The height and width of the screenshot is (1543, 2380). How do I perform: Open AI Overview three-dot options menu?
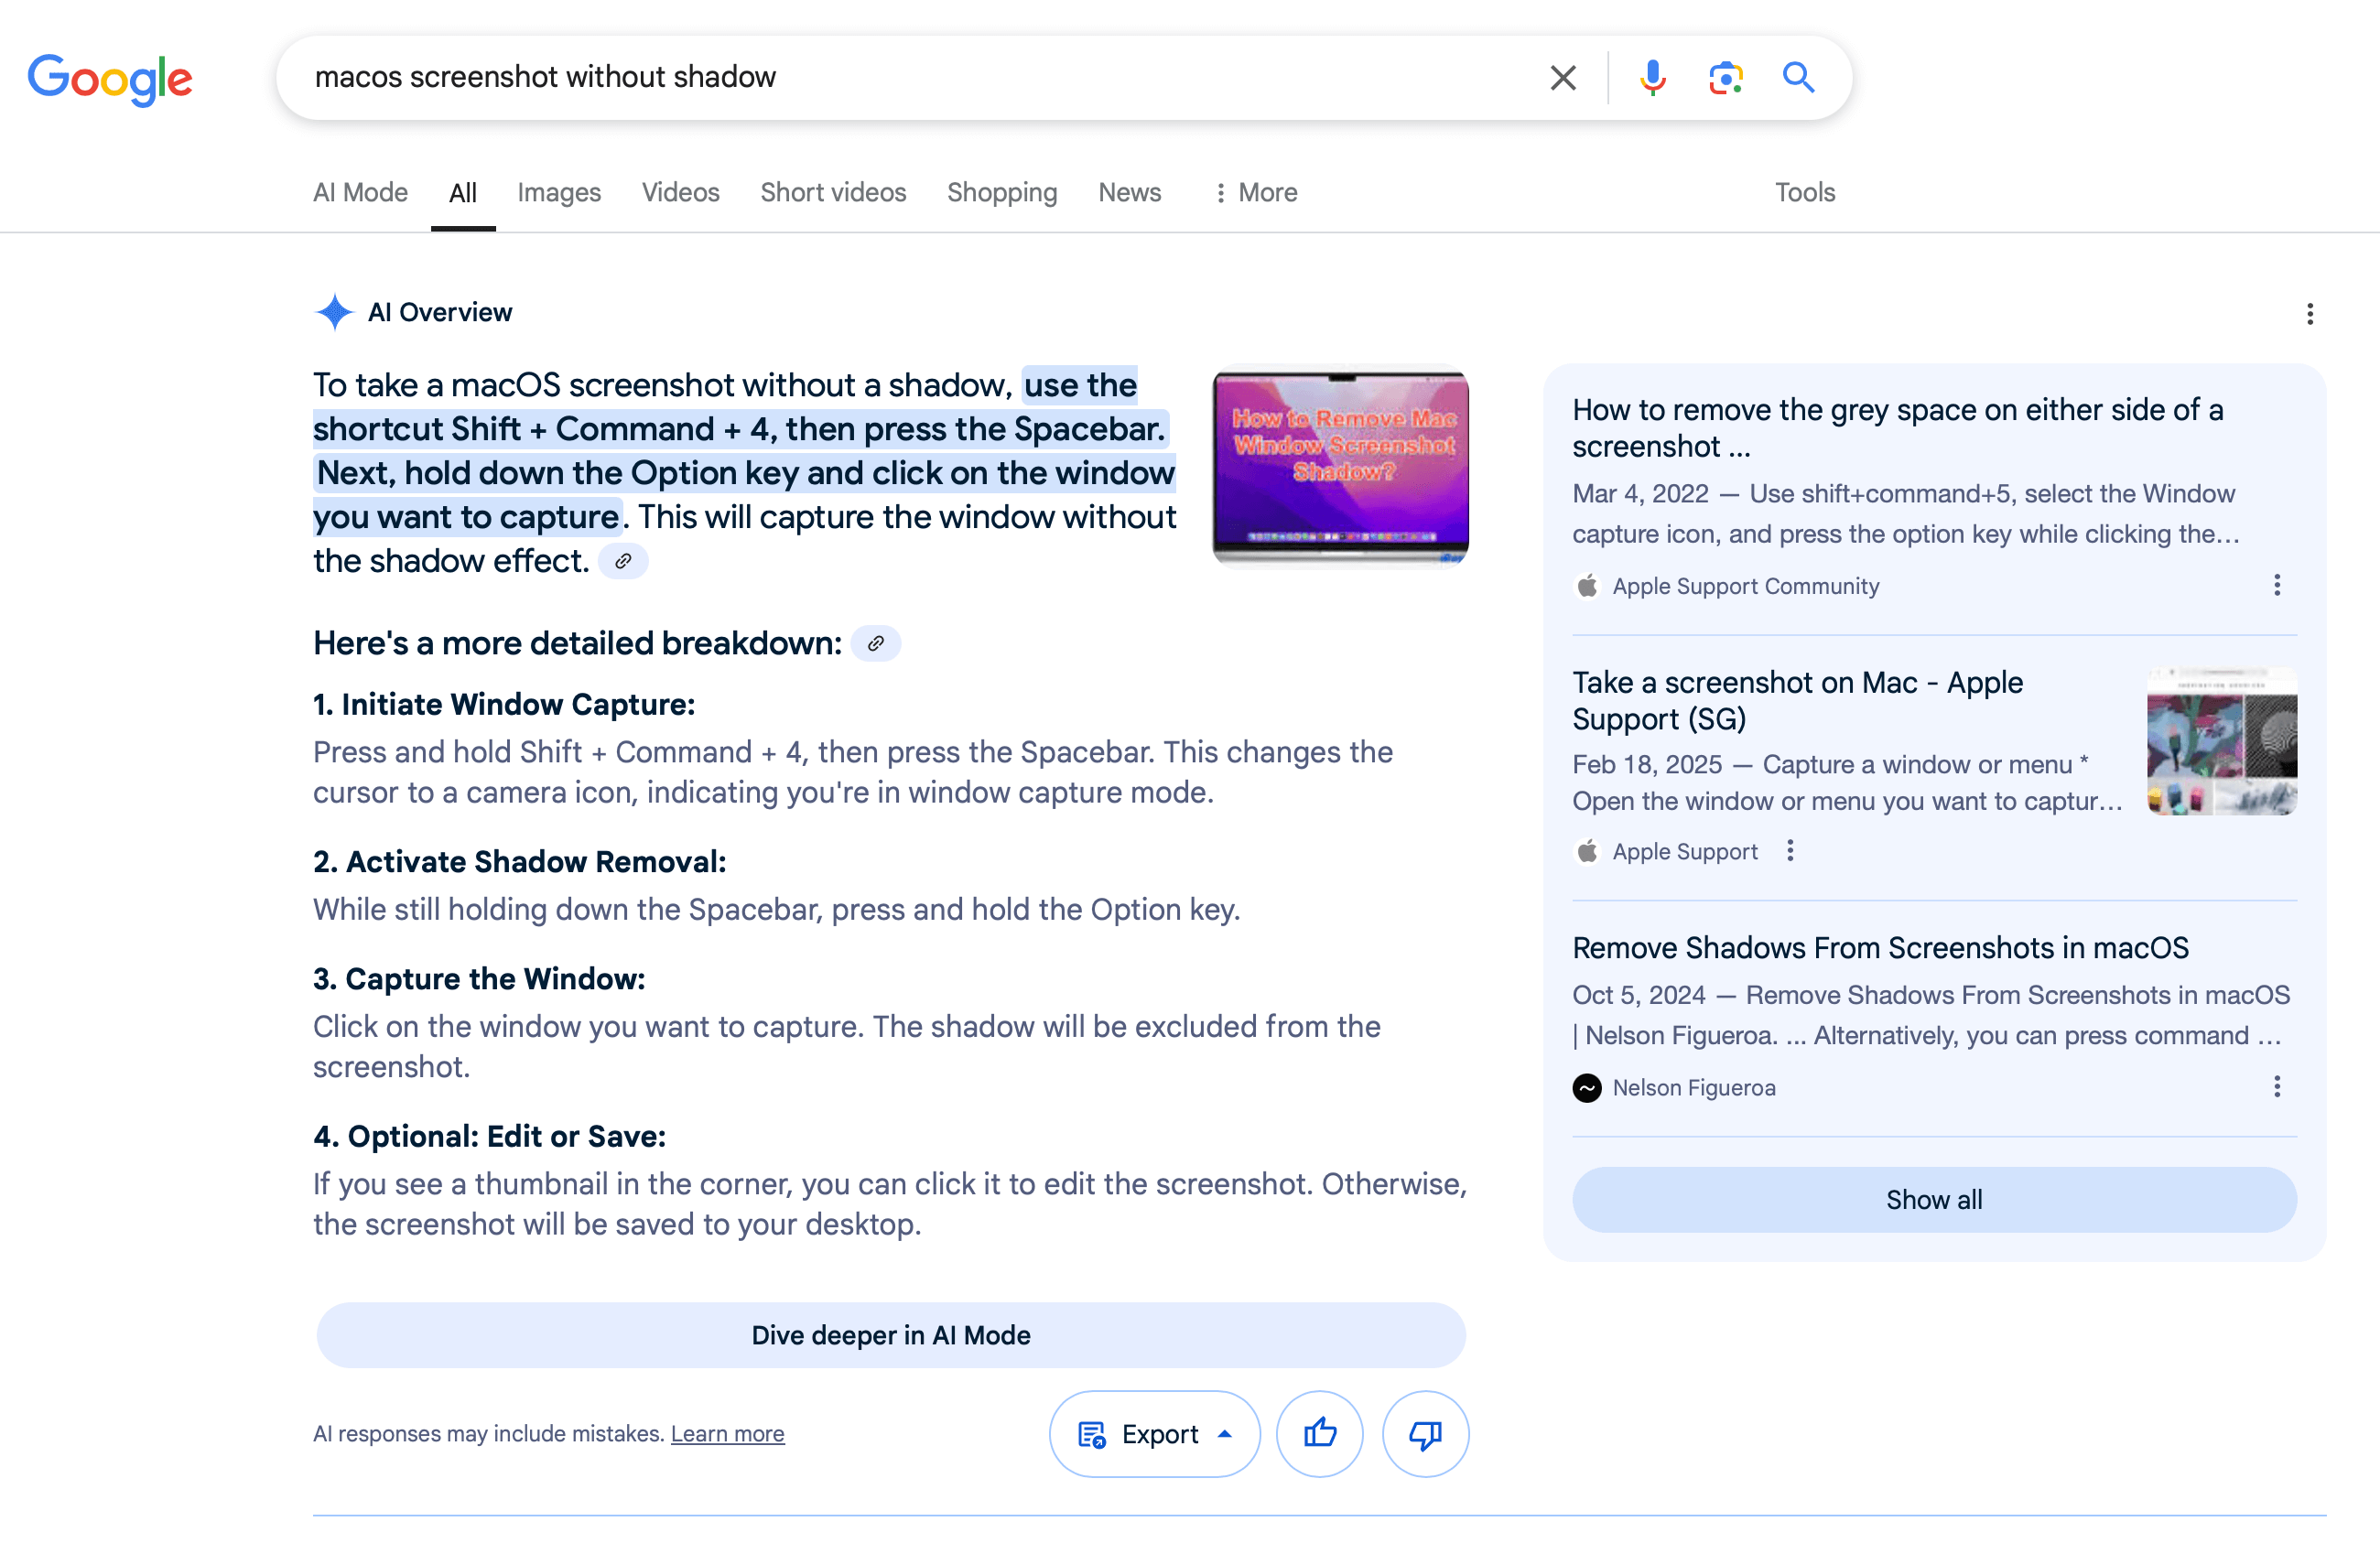click(x=2309, y=314)
